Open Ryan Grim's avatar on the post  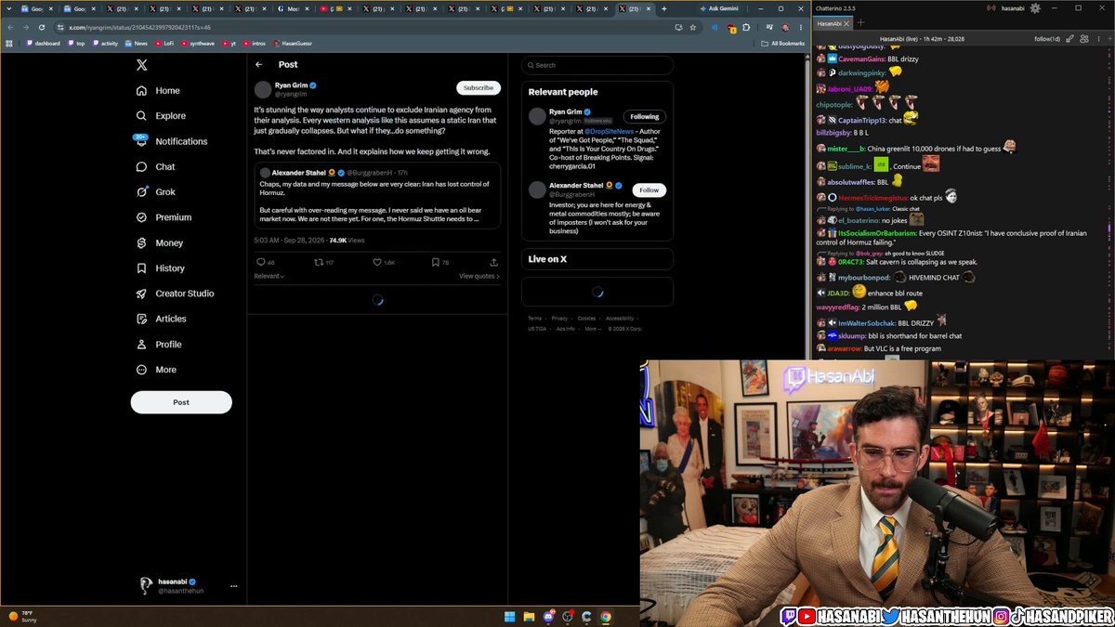(263, 89)
